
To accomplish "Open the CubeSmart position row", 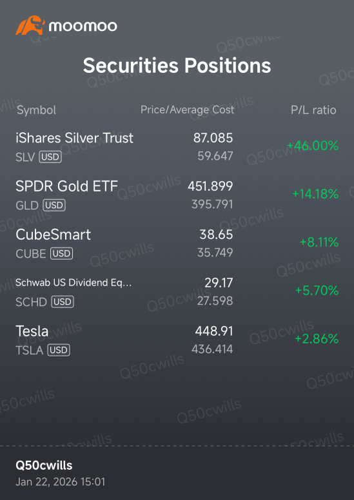I will 177,244.
